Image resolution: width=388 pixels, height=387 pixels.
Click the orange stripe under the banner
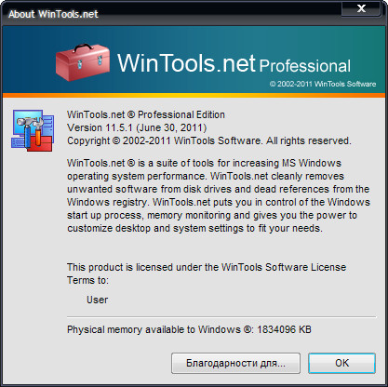[194, 95]
